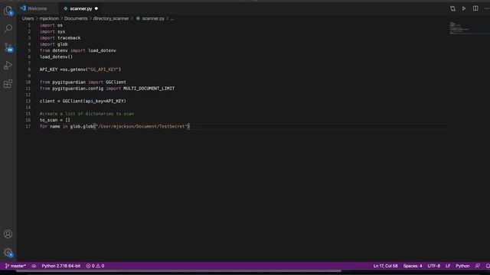Click the synchronize changes cloud icon
This screenshot has width=490, height=275.
point(34,266)
